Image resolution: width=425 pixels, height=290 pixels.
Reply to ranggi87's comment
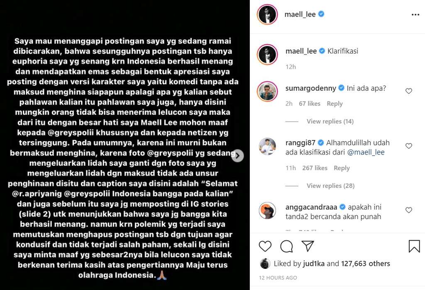coord(342,168)
